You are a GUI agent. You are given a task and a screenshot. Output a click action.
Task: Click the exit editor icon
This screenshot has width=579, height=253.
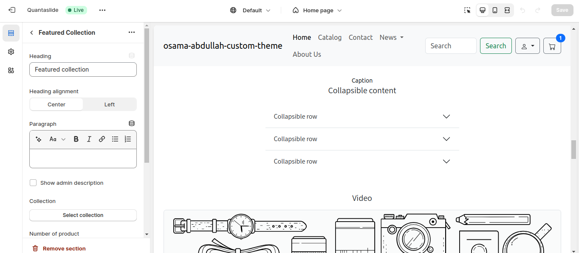point(12,10)
